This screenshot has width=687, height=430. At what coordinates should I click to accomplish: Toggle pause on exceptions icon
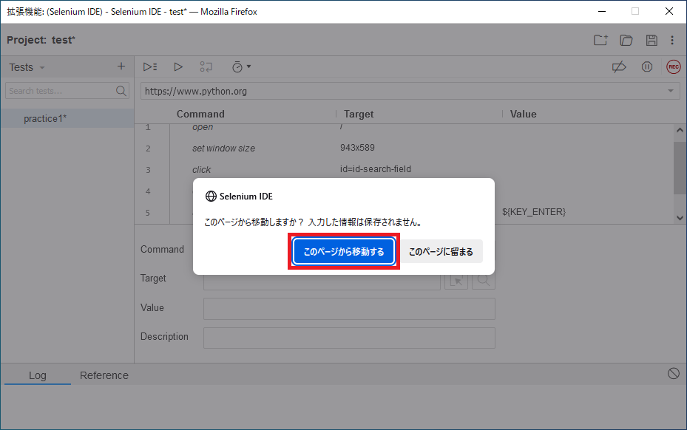(x=646, y=67)
